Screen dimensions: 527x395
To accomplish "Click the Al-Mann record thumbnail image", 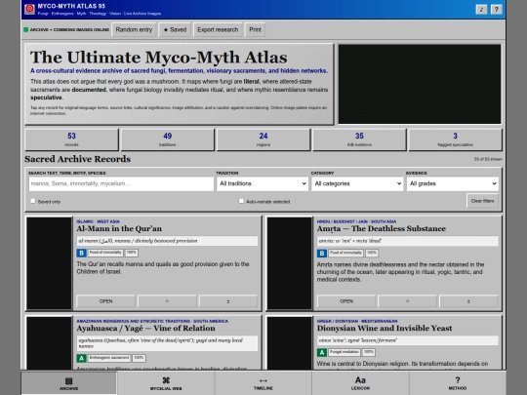I will pyautogui.click(x=49, y=263).
